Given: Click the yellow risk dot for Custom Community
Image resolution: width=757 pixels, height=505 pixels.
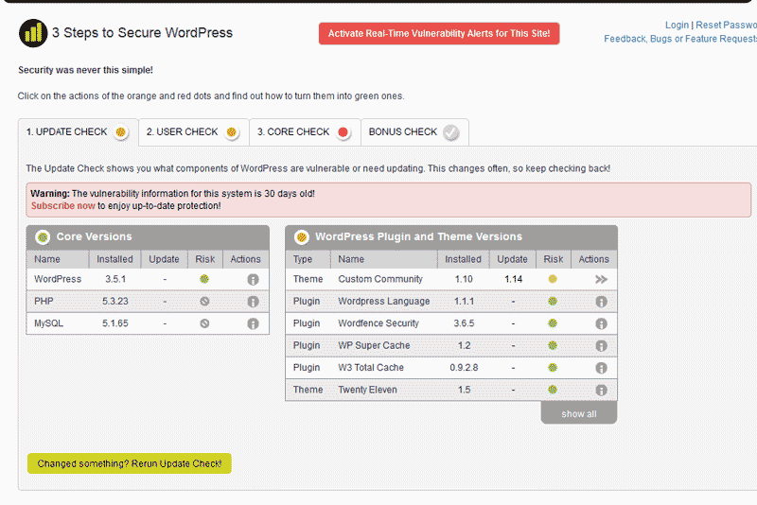Looking at the screenshot, I should [x=553, y=280].
